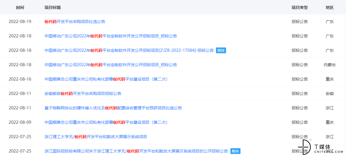Click the 项目类型 column header
Screen dimensions: 346x158
(300, 7)
